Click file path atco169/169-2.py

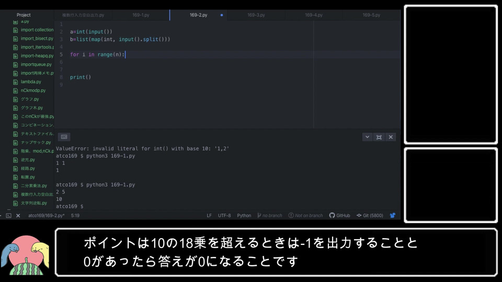coord(46,216)
